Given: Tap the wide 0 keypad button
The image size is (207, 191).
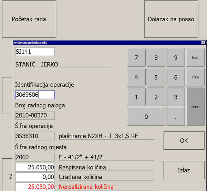Looking at the screenshot, I should (x=146, y=117).
